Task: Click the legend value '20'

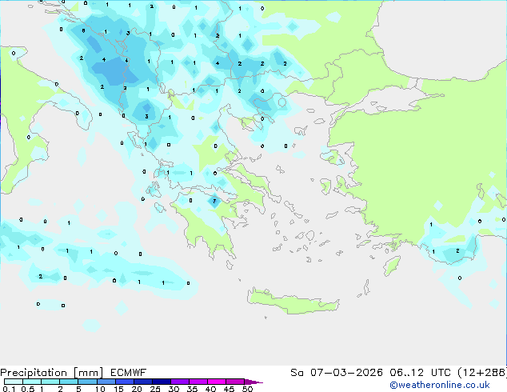Action: click(137, 389)
